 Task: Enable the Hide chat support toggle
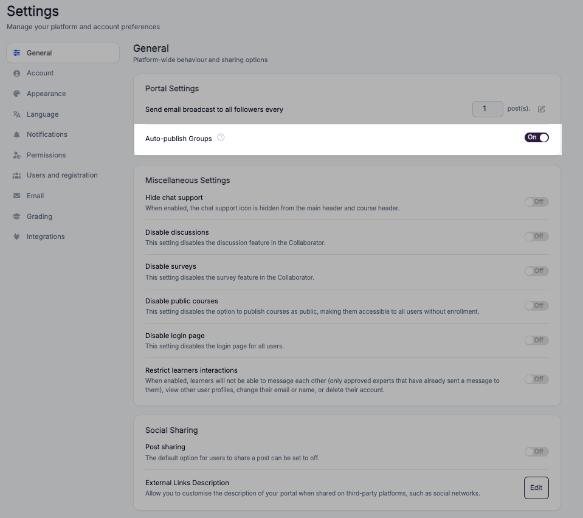(537, 202)
